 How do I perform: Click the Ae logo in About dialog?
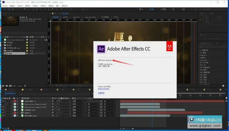pos(101,49)
